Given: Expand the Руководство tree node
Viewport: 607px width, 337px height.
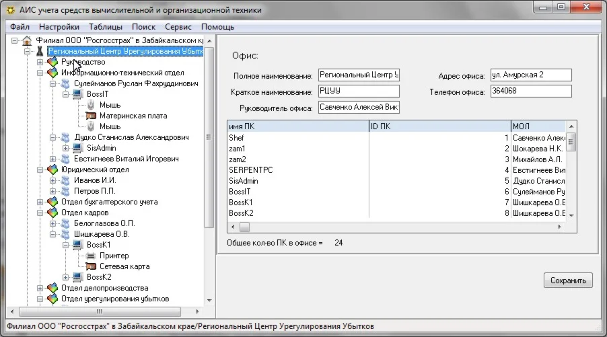Looking at the screenshot, I should click(40, 62).
